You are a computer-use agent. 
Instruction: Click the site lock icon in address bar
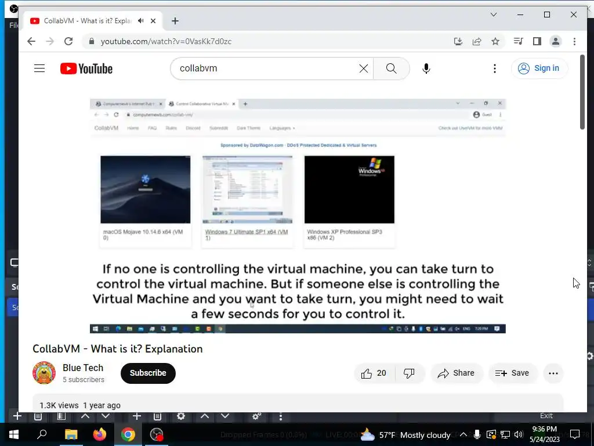pos(91,41)
